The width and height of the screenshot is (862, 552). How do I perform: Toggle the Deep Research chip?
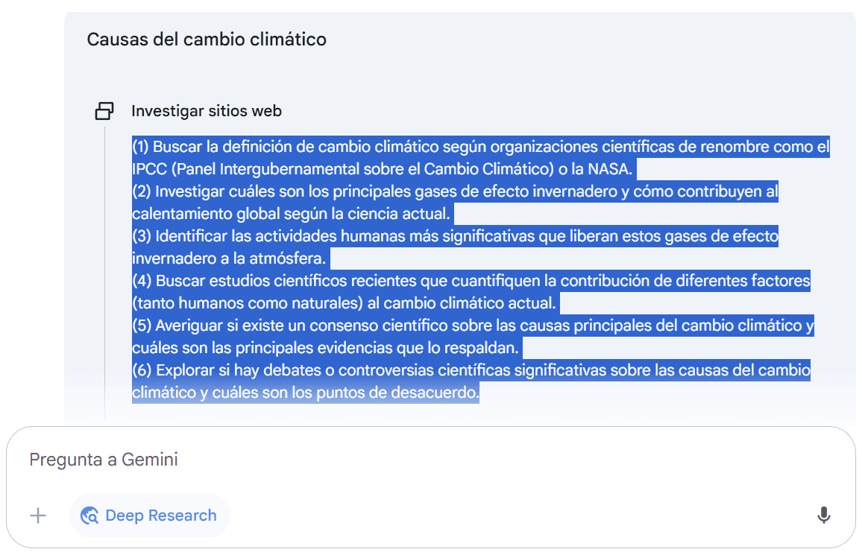(149, 515)
